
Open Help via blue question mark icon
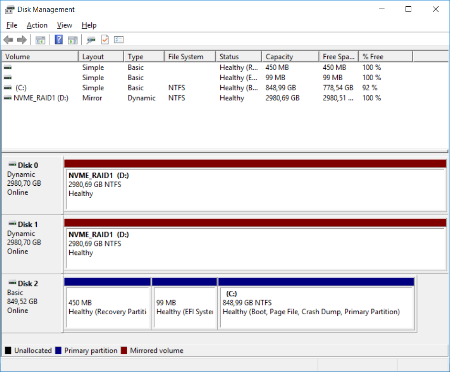pos(59,40)
